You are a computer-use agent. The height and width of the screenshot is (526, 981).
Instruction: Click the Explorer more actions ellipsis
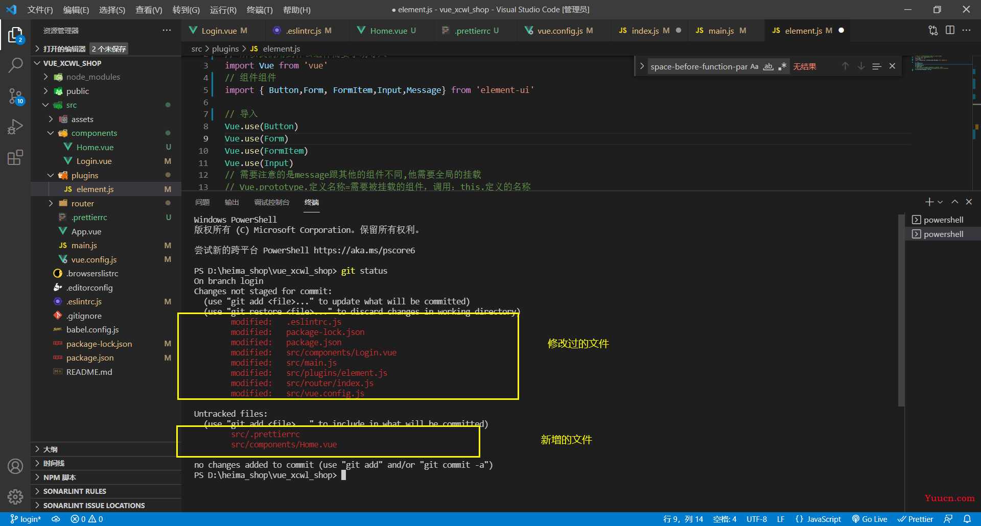[167, 31]
